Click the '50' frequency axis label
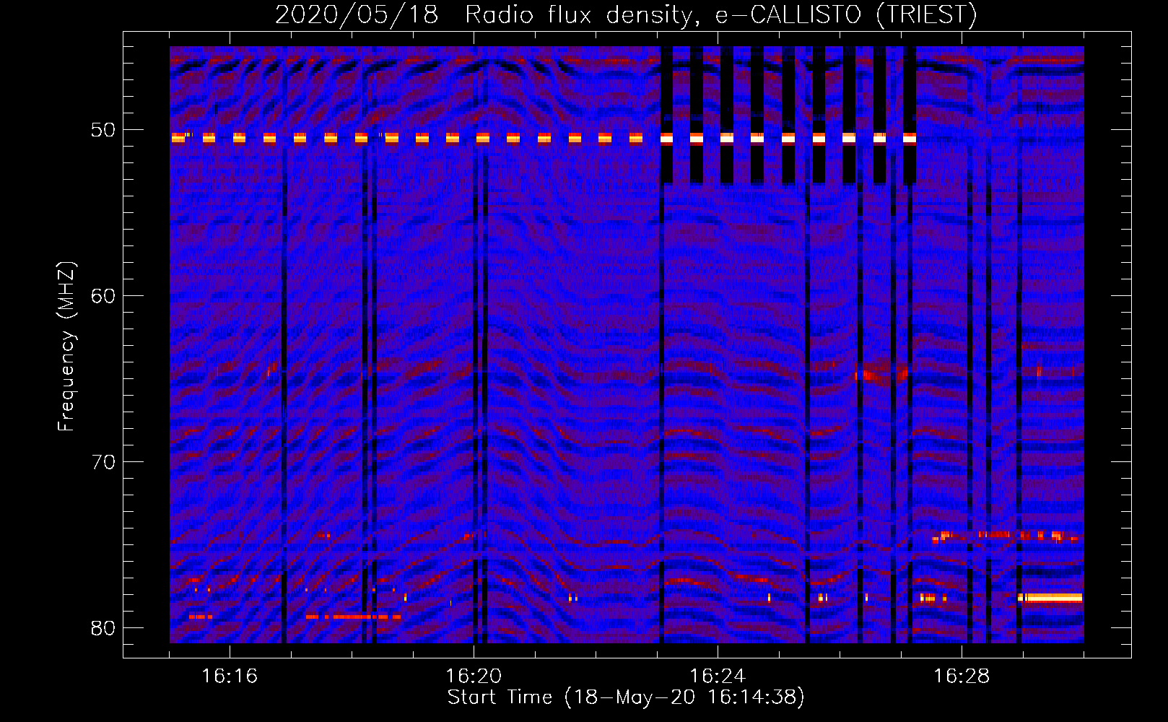Screen dimensions: 1168x722 pyautogui.click(x=103, y=130)
